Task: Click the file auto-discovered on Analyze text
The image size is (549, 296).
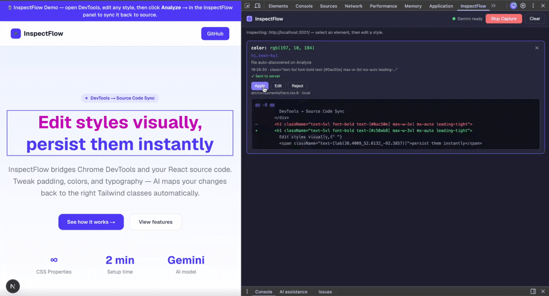Action: pos(281,63)
